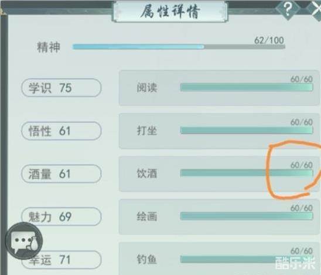Screen dimensions: 321x275
Task: Open the chat bubble floating icon
Action: pyautogui.click(x=24, y=241)
